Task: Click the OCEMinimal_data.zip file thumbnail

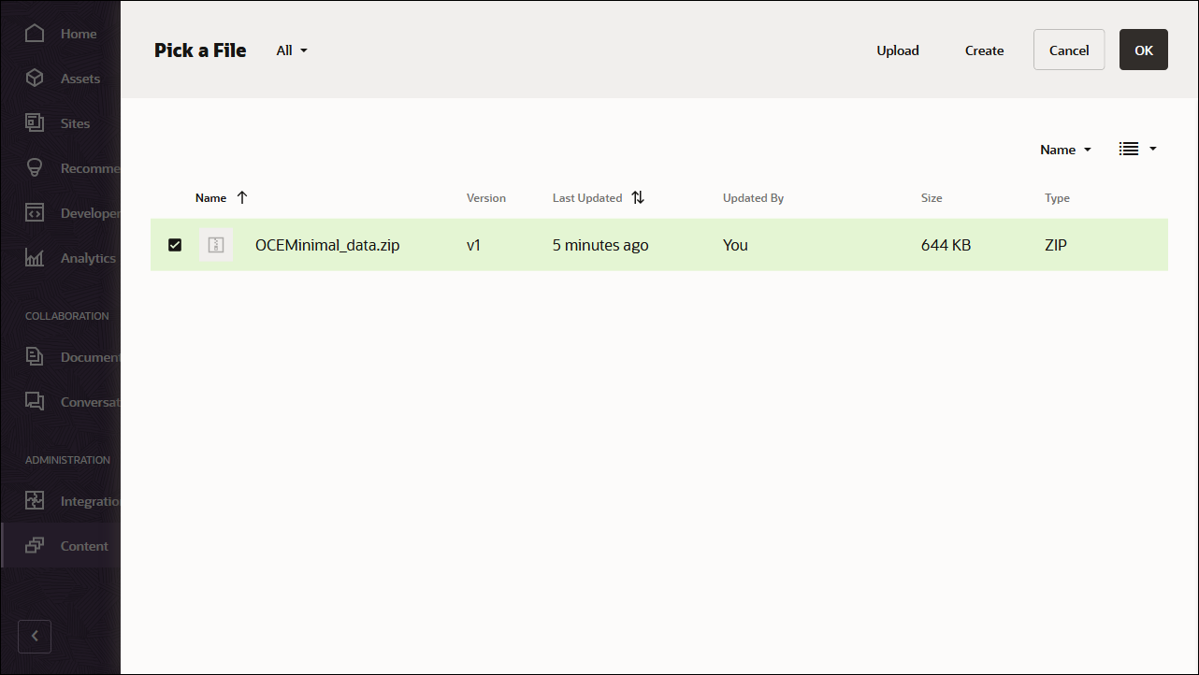Action: click(x=217, y=245)
